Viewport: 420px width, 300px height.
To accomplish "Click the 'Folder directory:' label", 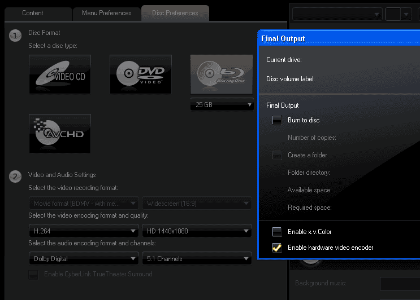I will [309, 173].
